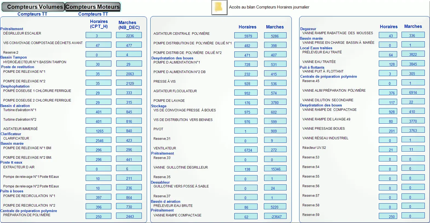Click the 'Local Eaux traitées' section heading

(316, 48)
